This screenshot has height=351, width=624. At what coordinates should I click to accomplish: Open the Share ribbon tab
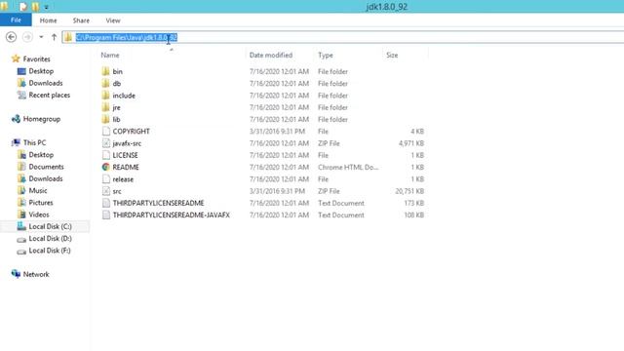81,20
